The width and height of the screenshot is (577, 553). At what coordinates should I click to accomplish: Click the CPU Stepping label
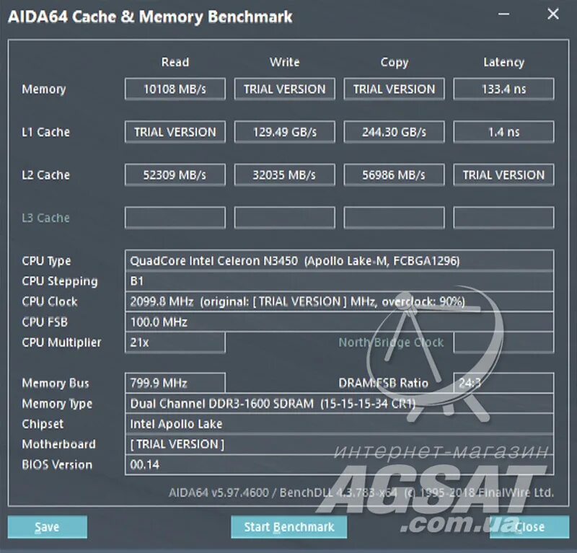click(x=60, y=281)
